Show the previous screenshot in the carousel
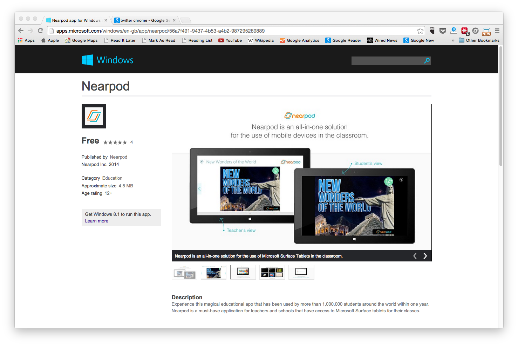Image resolution: width=518 pixels, height=346 pixels. point(415,256)
